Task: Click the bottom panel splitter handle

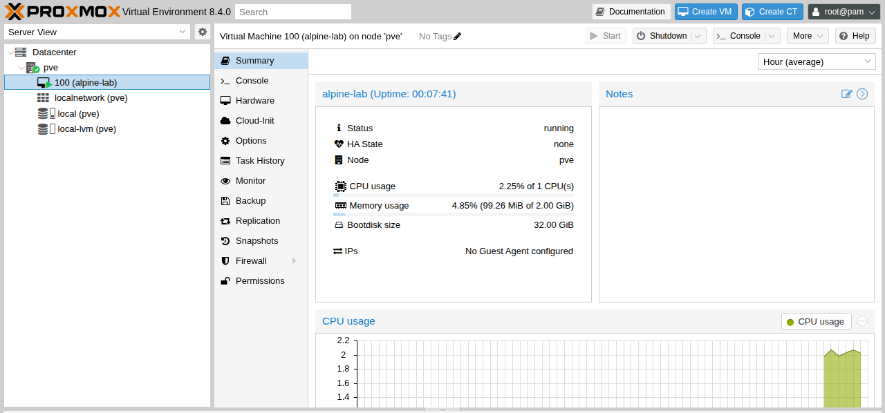Action: [442, 410]
